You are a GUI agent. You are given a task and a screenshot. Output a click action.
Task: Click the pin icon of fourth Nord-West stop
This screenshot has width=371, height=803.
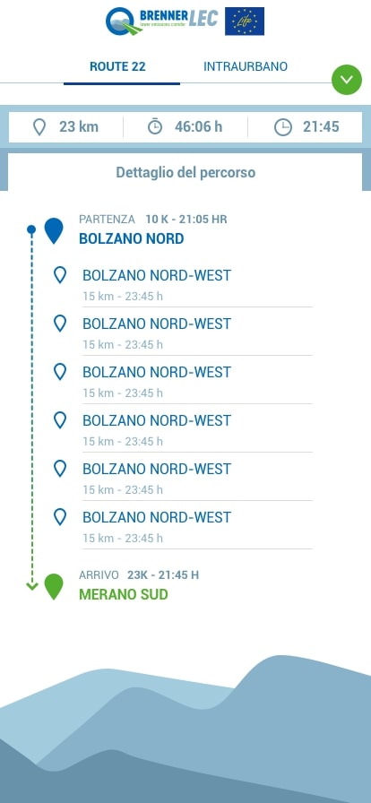click(60, 420)
